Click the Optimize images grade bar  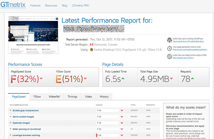[x=108, y=123]
